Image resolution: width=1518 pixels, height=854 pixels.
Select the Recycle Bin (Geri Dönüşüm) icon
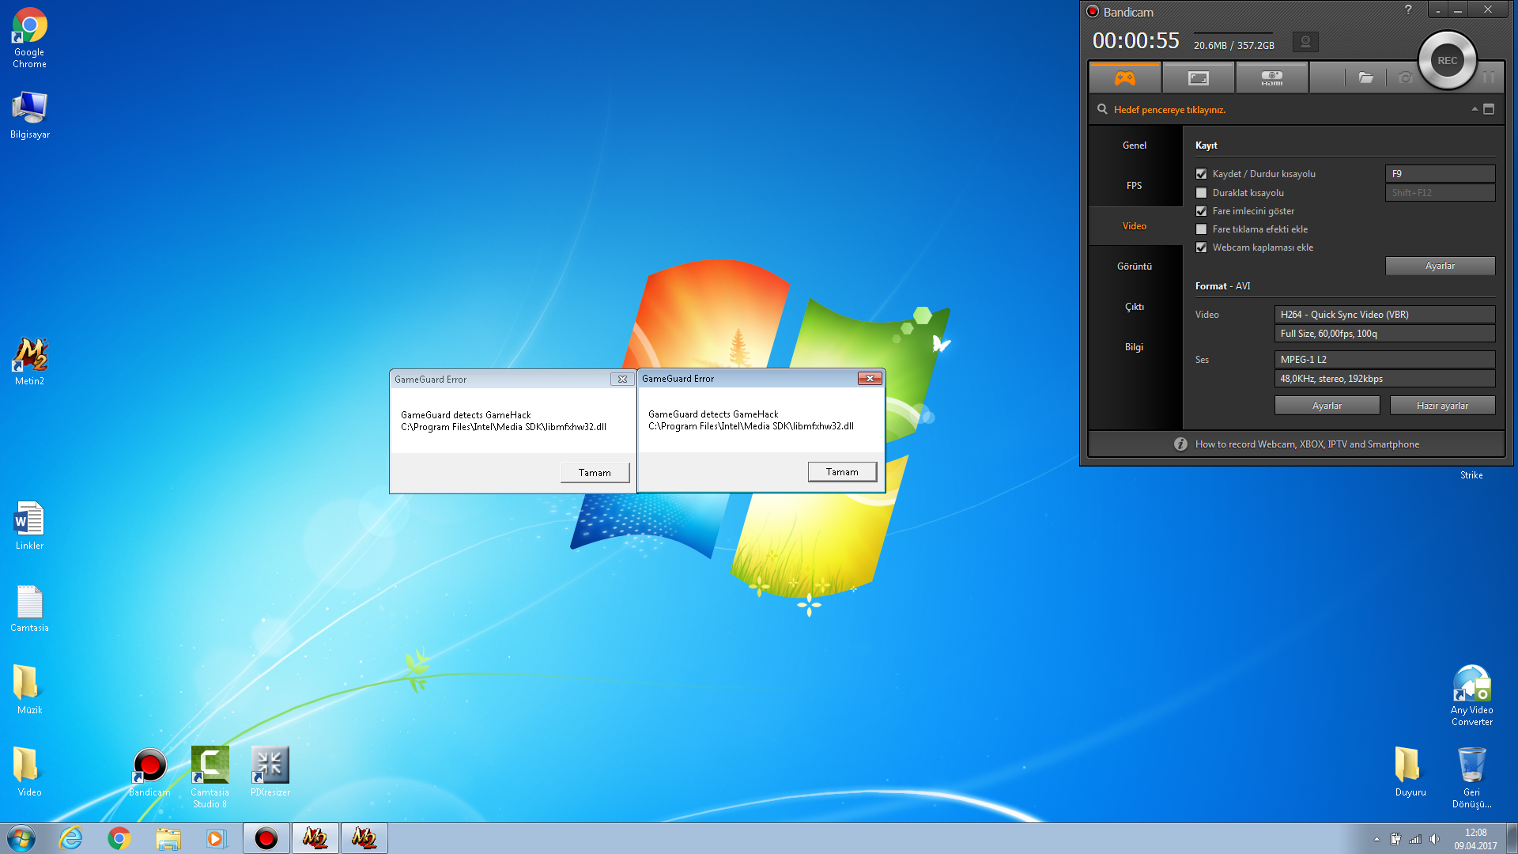point(1471,777)
